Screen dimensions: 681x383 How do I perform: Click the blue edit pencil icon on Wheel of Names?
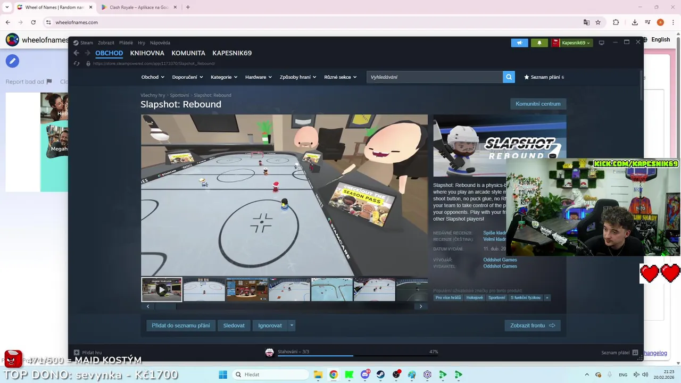(12, 61)
